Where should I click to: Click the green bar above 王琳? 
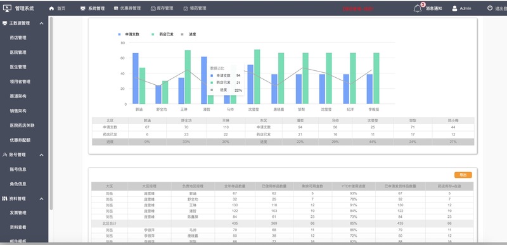click(x=188, y=77)
